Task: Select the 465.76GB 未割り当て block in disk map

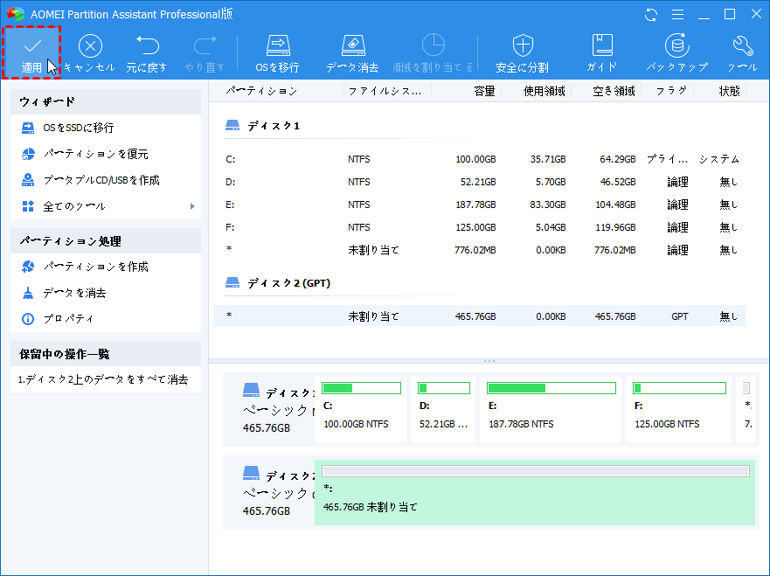Action: (x=535, y=492)
